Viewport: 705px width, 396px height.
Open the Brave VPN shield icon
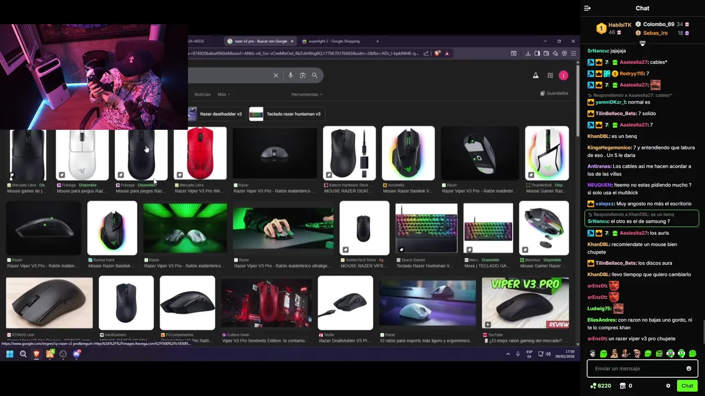[x=565, y=53]
